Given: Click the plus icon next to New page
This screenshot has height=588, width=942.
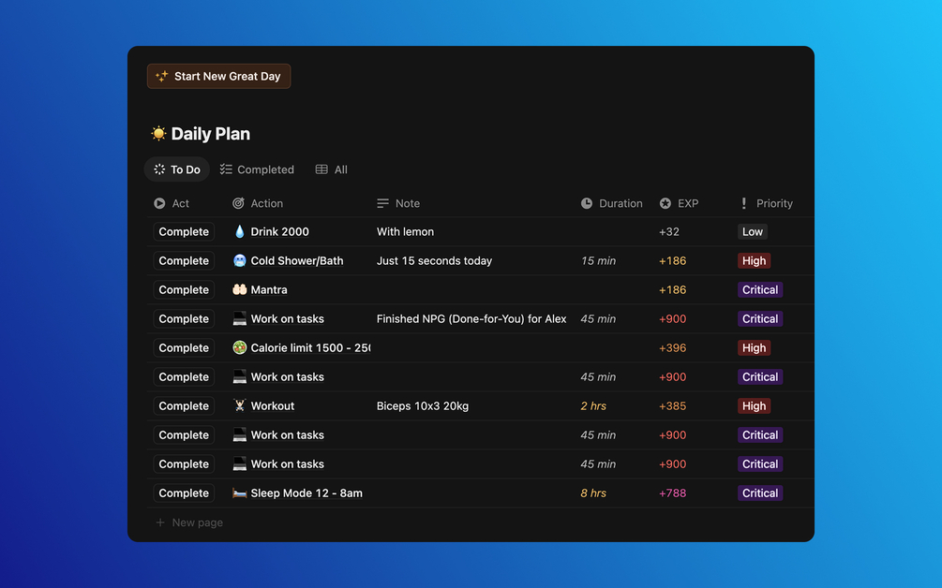Looking at the screenshot, I should (159, 522).
